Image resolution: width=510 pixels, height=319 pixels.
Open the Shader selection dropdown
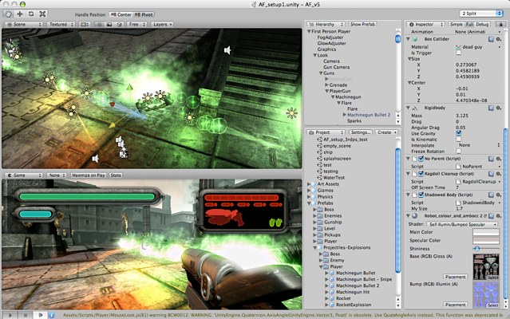tap(462, 224)
